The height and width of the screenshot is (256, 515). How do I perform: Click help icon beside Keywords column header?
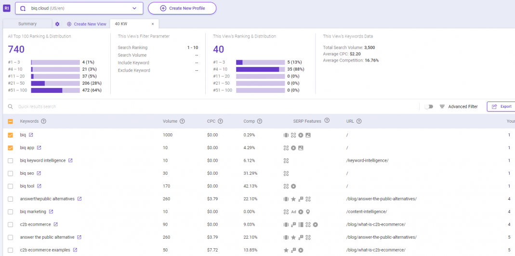click(x=43, y=121)
